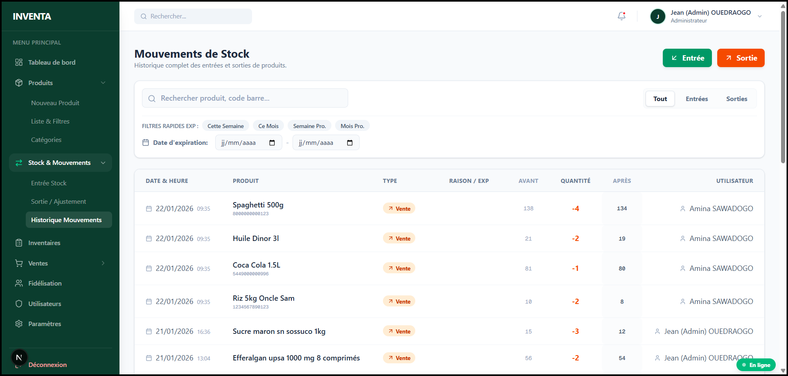
Task: Focus the Rechercher produit, code barre field
Action: click(x=250, y=98)
